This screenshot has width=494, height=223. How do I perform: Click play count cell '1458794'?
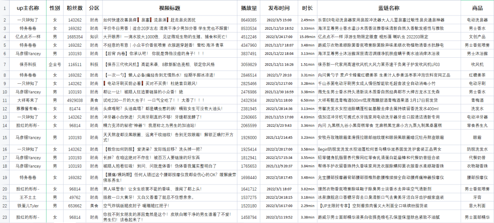pos(248,218)
